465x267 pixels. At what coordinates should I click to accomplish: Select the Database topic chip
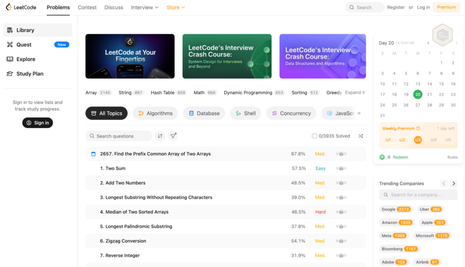[204, 114]
